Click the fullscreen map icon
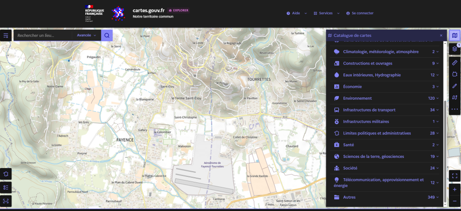Image resolution: width=461 pixels, height=211 pixels. coord(455,176)
